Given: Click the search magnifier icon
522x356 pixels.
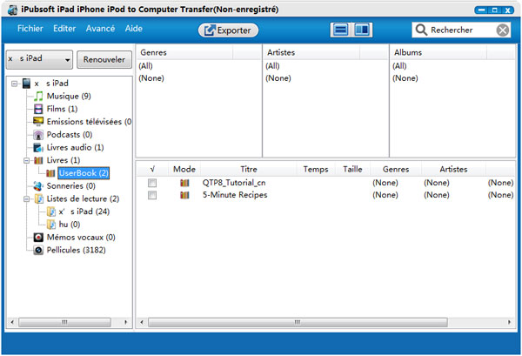Looking at the screenshot, I should (x=421, y=30).
